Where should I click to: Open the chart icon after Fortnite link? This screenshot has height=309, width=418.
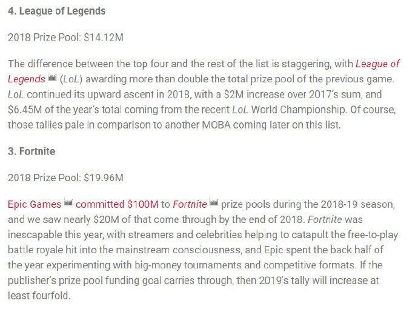tap(214, 203)
